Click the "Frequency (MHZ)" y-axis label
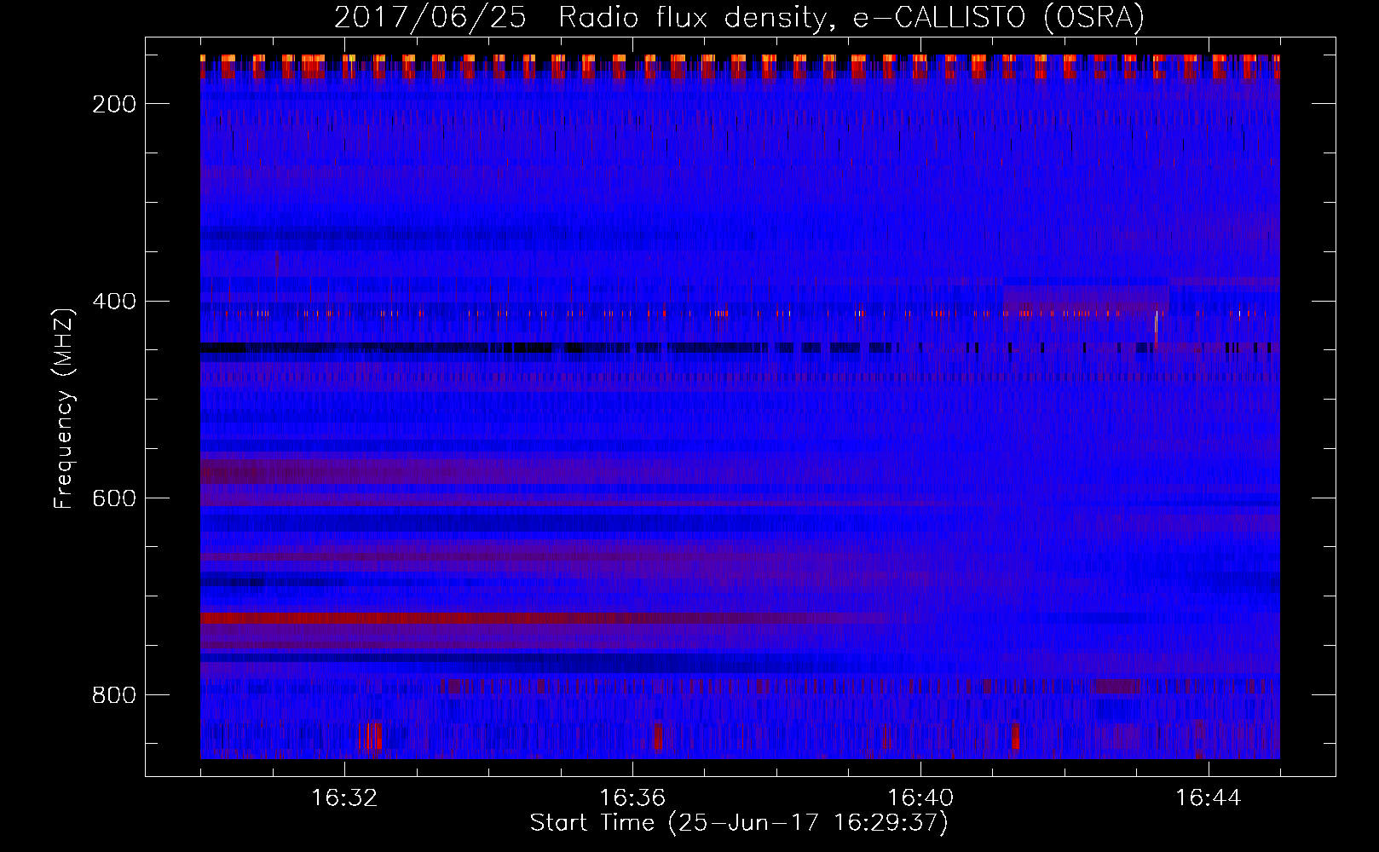The image size is (1379, 852). tap(64, 407)
